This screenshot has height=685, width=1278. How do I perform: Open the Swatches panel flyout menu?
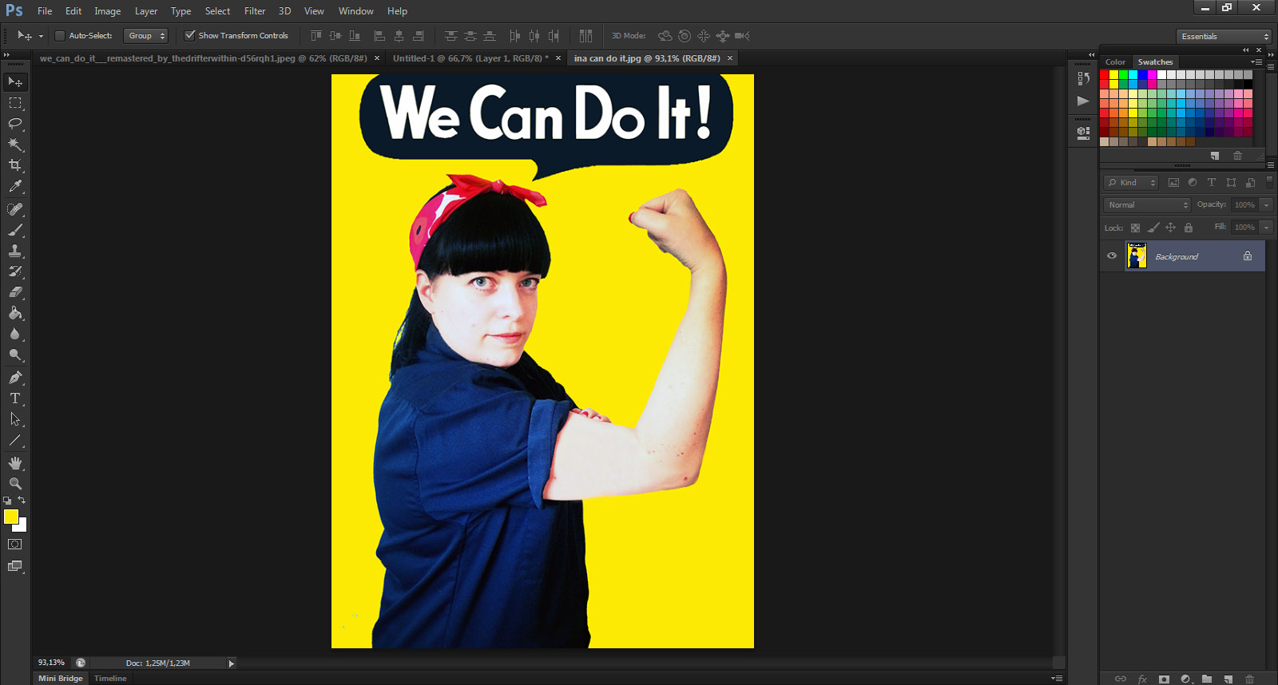(1256, 61)
